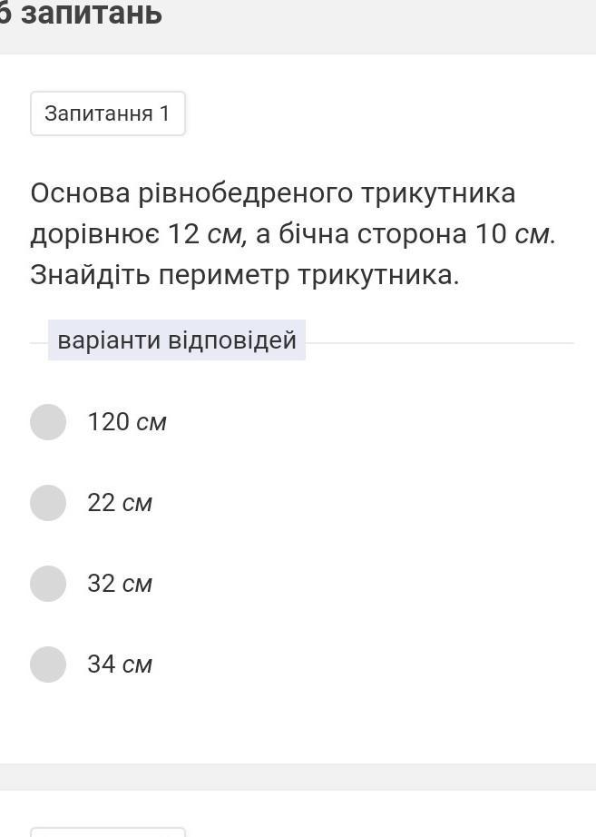Choose the radio circle beside 22 см
The width and height of the screenshot is (596, 837).
click(48, 503)
